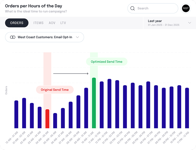Open the NEST profile avatar
This screenshot has height=150, width=196.
(186, 9)
